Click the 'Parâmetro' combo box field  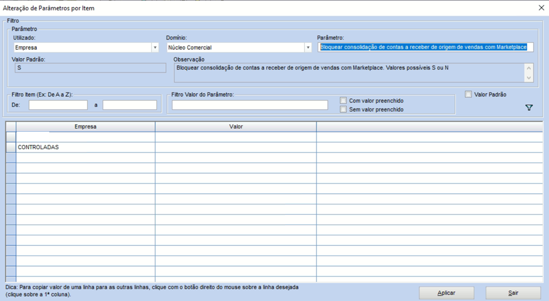tap(426, 48)
